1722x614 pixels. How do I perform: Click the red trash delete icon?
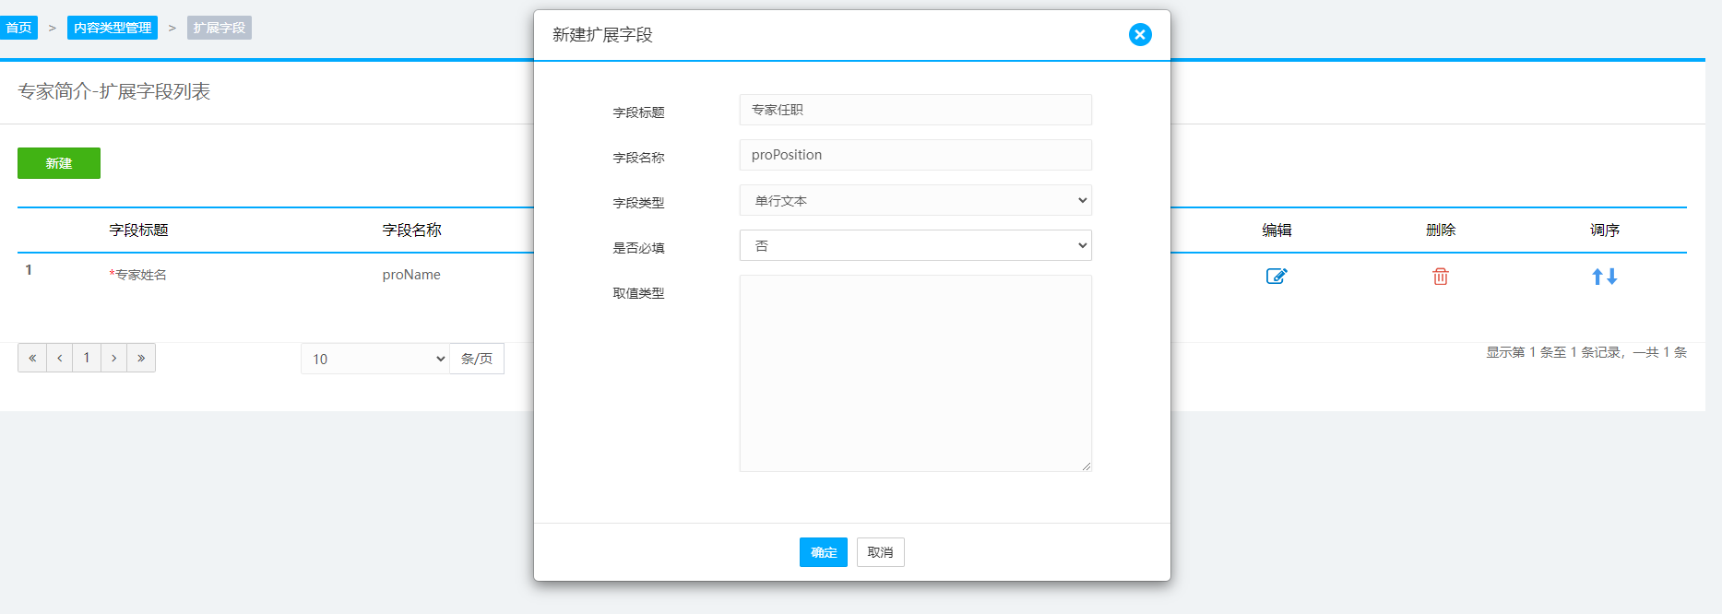click(x=1440, y=276)
